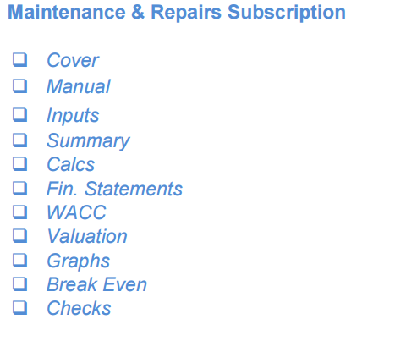Select the Fin. Statements link
This screenshot has height=363, width=417.
pos(114,189)
